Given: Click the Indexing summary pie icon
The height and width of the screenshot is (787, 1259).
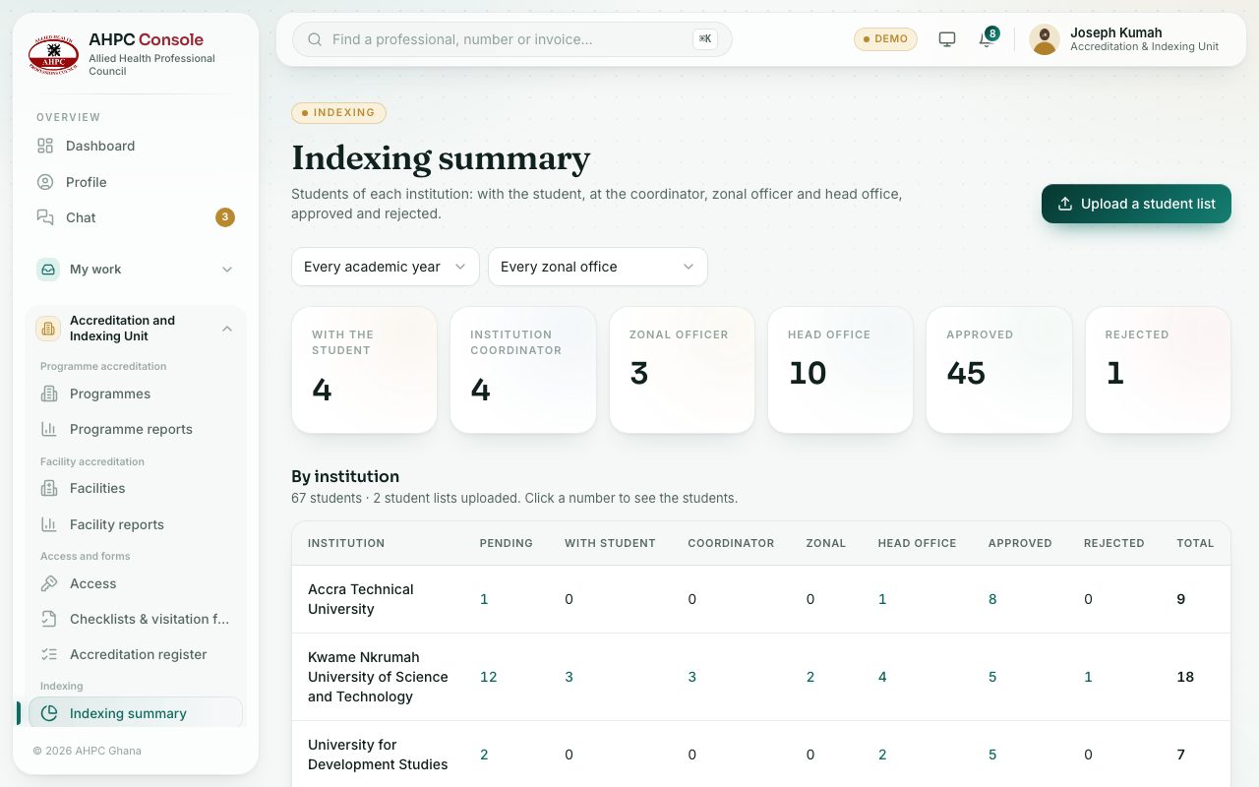Looking at the screenshot, I should pos(49,714).
